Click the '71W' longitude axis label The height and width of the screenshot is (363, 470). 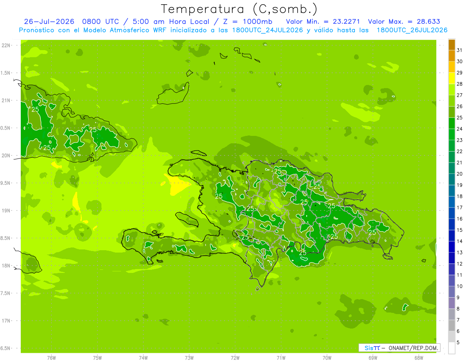click(281, 358)
